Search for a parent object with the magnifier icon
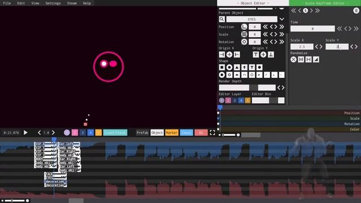Viewport: 361px width, 203px height. [222, 19]
